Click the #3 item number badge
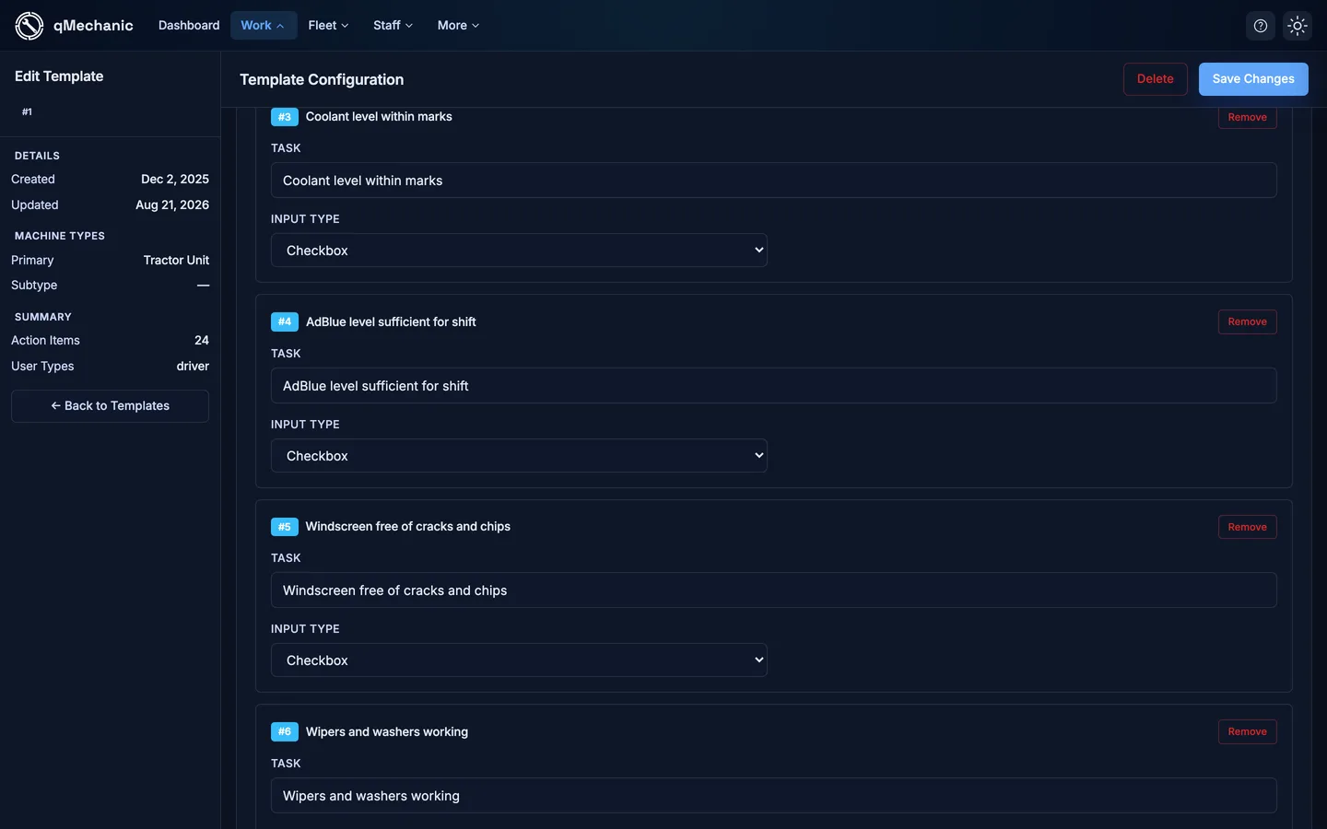Image resolution: width=1327 pixels, height=829 pixels. pos(285,117)
